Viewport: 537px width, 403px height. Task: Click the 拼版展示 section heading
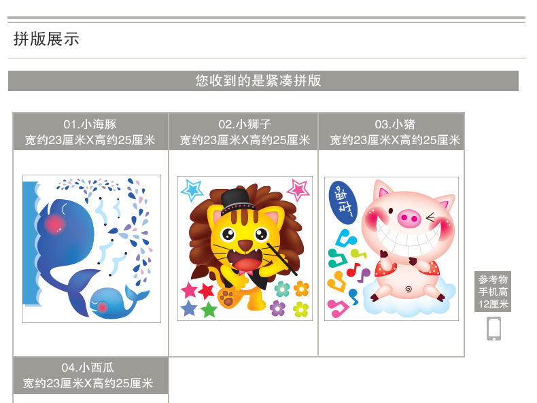(46, 39)
